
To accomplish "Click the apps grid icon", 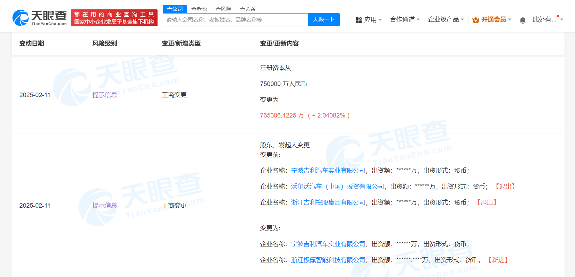I will pos(359,20).
